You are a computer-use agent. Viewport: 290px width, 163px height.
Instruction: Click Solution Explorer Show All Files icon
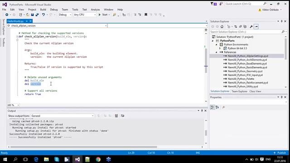[245, 27]
